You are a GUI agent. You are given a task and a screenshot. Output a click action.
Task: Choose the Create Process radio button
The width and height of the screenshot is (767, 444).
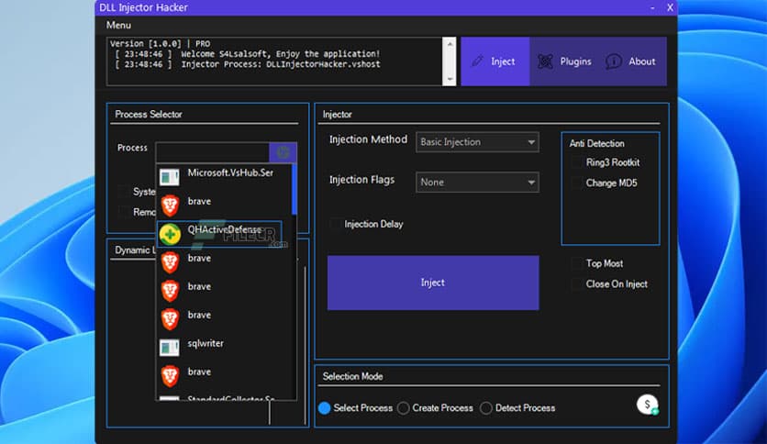(404, 408)
